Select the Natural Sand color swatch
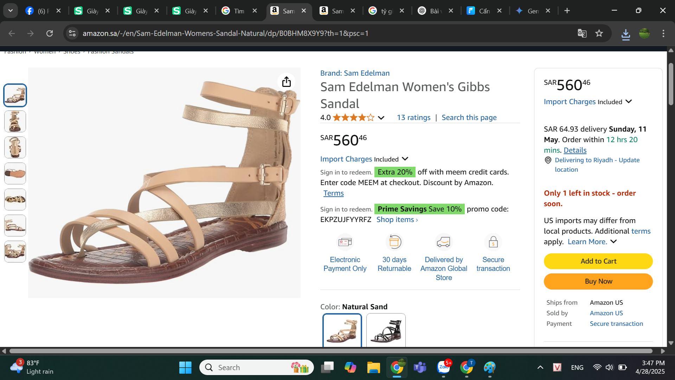The height and width of the screenshot is (380, 675). tap(342, 330)
